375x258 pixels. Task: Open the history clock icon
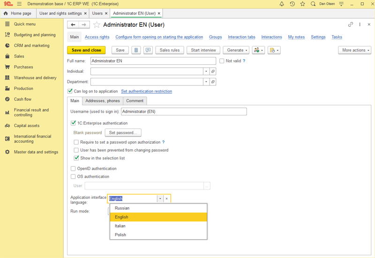pyautogui.click(x=292, y=4)
